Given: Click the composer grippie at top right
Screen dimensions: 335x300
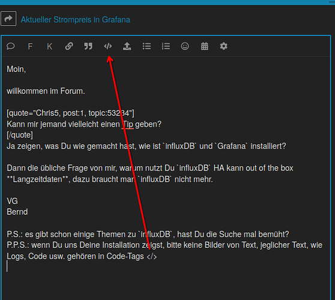Looking at the screenshot, I should (332, 2).
